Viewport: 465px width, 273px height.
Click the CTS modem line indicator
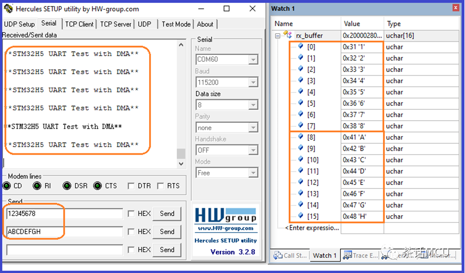pyautogui.click(x=97, y=186)
